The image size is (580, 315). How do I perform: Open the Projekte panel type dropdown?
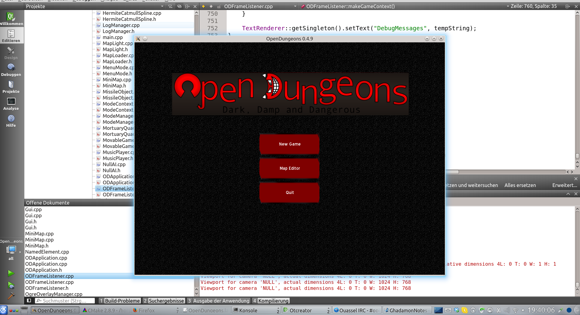coord(95,6)
